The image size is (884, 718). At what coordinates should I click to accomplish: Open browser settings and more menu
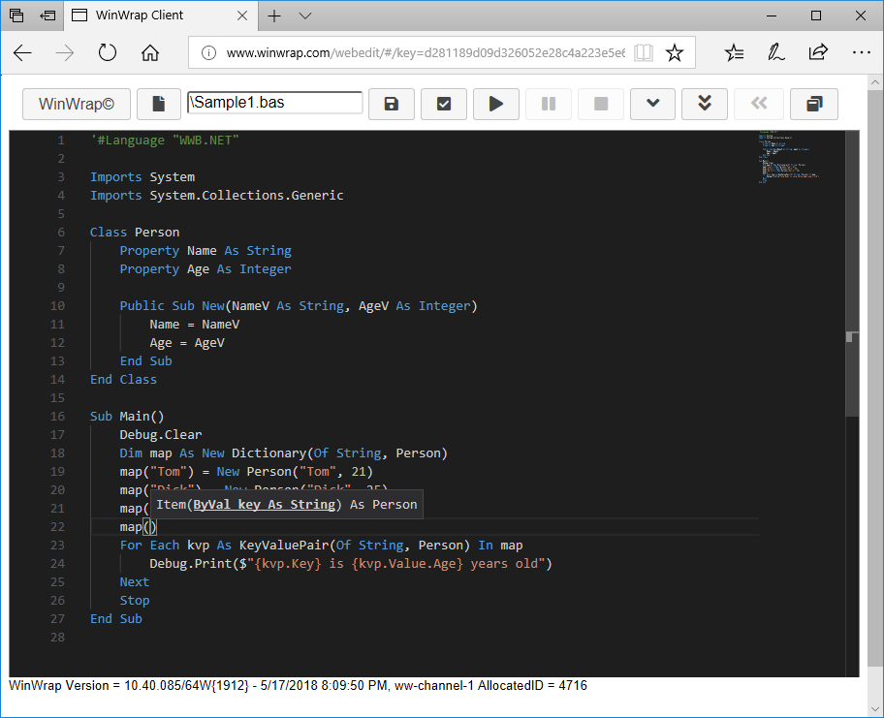pyautogui.click(x=861, y=53)
